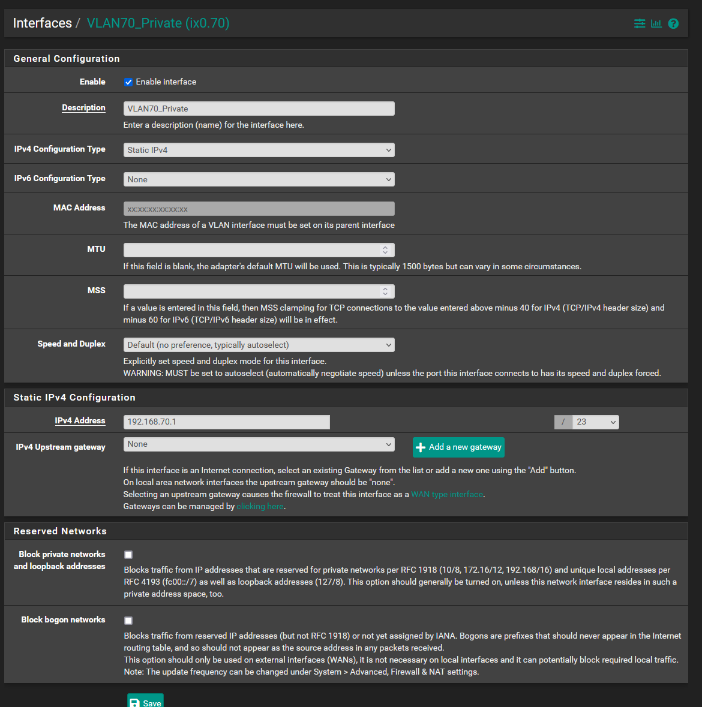Open IPv6 Configuration Type dropdown
702x707 pixels.
pyautogui.click(x=259, y=179)
